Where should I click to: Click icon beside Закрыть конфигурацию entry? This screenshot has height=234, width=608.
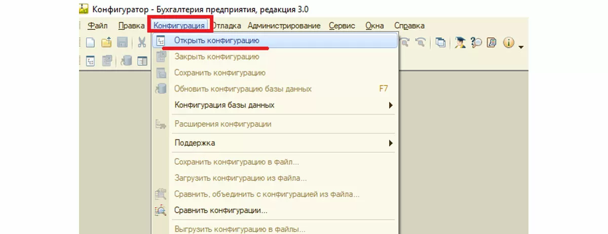(x=161, y=57)
